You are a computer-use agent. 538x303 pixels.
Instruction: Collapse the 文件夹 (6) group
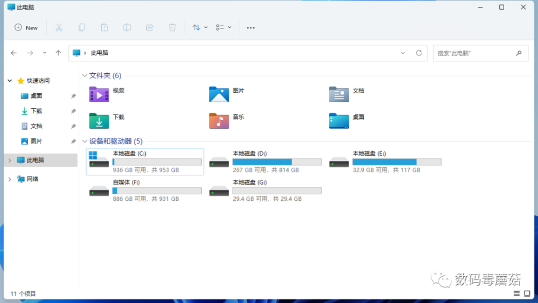click(85, 75)
